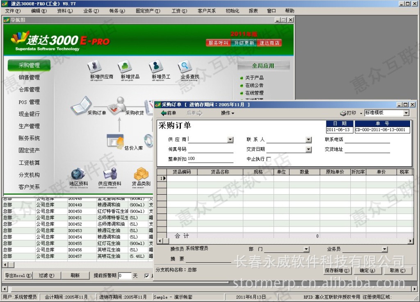Open the small arrow beside 打印
The height and width of the screenshot is (302, 420).
(361, 114)
